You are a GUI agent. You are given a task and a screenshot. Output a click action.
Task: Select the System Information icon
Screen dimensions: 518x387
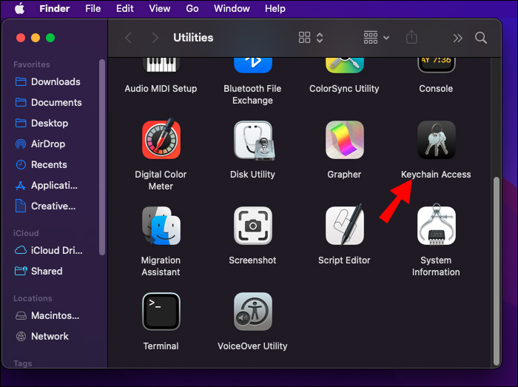point(436,225)
